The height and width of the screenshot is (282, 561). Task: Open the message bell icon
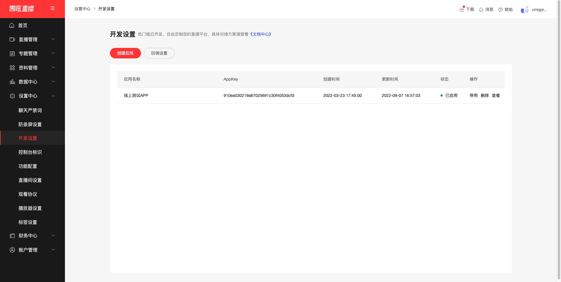click(481, 10)
